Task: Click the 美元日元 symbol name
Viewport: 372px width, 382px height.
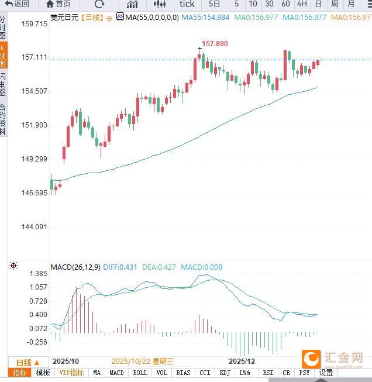Action: [x=64, y=18]
